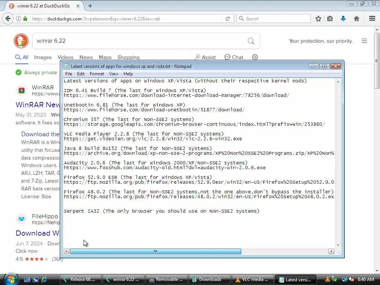This screenshot has height=285, width=380.
Task: Click the WinRAR result favicon
Action: (22, 91)
